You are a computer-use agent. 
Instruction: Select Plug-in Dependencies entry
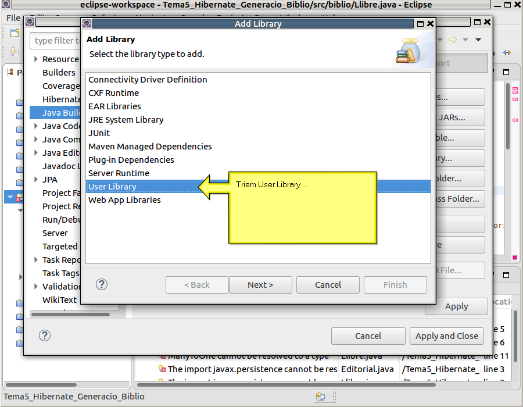[x=258, y=160]
